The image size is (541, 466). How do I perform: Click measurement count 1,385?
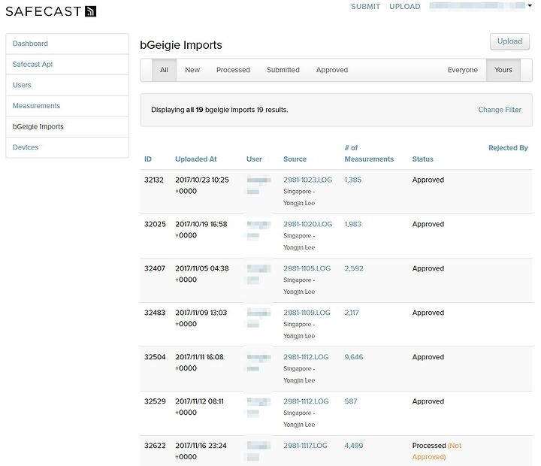(x=352, y=180)
